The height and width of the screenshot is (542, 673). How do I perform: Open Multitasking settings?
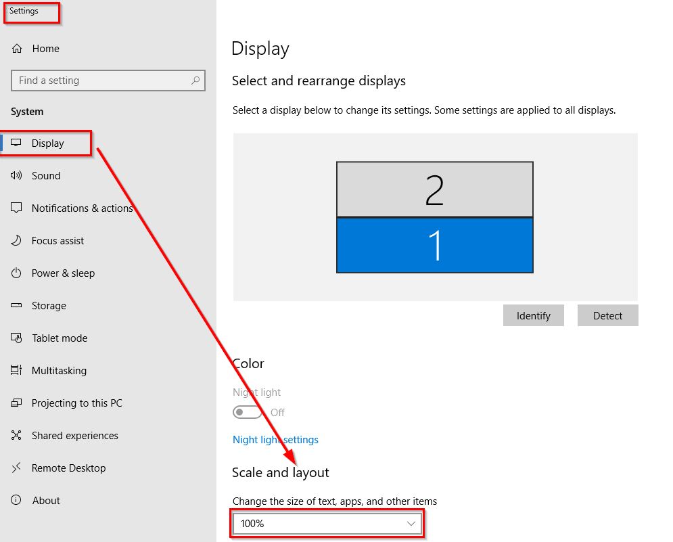pos(60,371)
